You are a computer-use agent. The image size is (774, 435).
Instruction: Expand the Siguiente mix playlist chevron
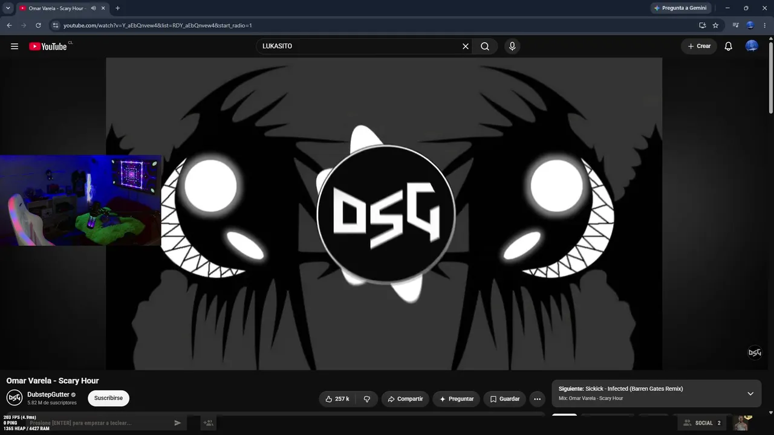point(750,394)
